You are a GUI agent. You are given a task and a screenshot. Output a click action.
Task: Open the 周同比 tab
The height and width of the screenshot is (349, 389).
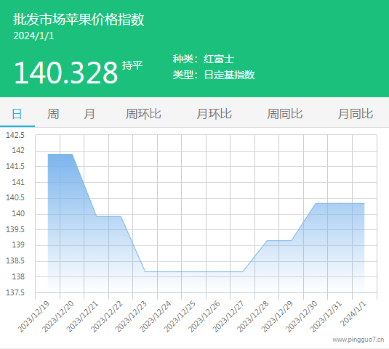click(285, 114)
